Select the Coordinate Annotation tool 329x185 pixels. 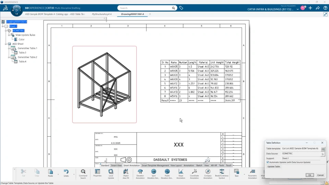point(194,174)
